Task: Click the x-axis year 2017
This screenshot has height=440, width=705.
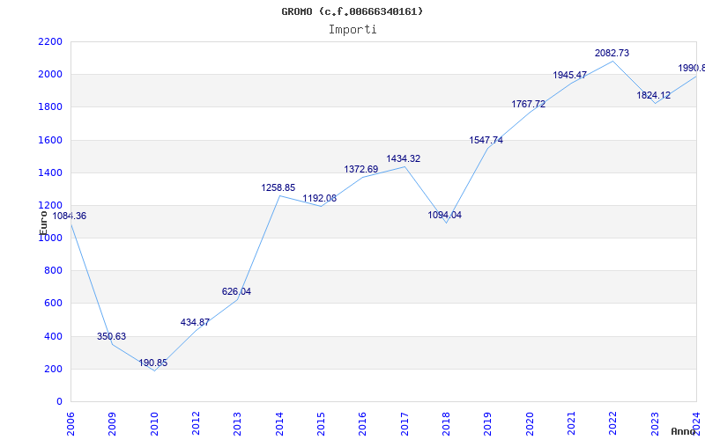Action: 404,424
